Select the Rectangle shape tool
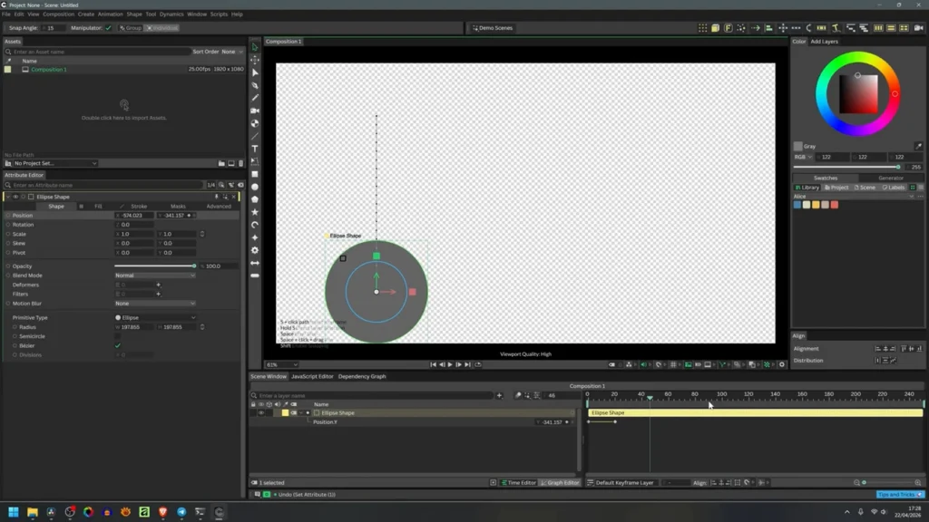929x522 pixels. [x=255, y=174]
